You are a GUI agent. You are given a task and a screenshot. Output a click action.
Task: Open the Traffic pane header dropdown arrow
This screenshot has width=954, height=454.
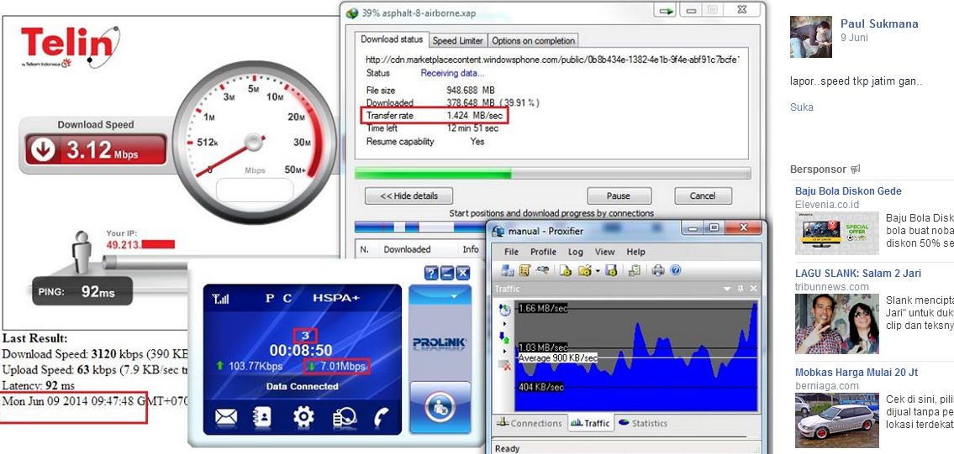pos(727,290)
